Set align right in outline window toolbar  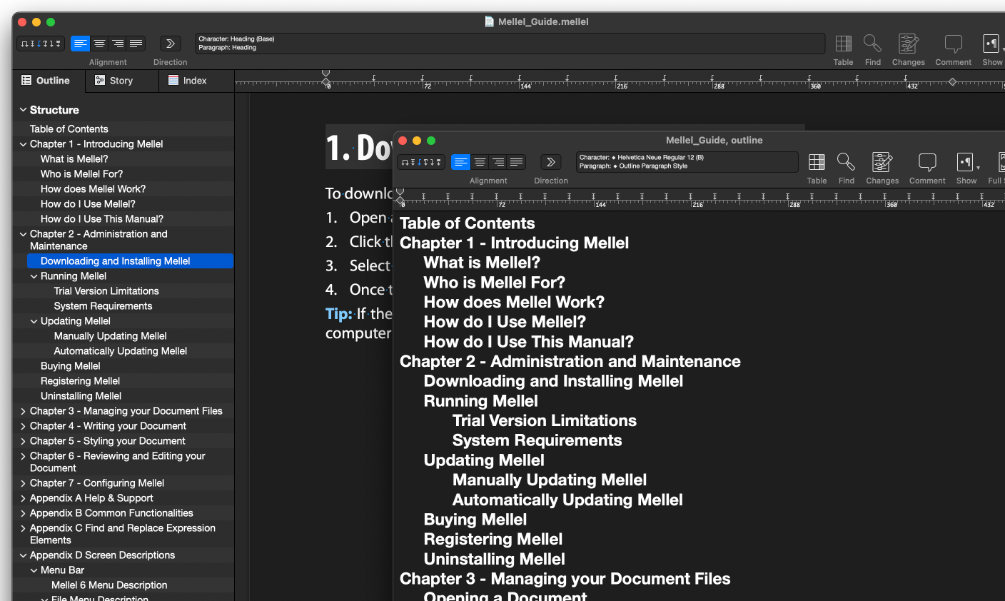click(x=498, y=162)
